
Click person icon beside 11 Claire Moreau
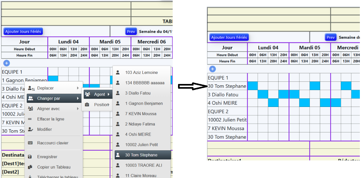118,175
